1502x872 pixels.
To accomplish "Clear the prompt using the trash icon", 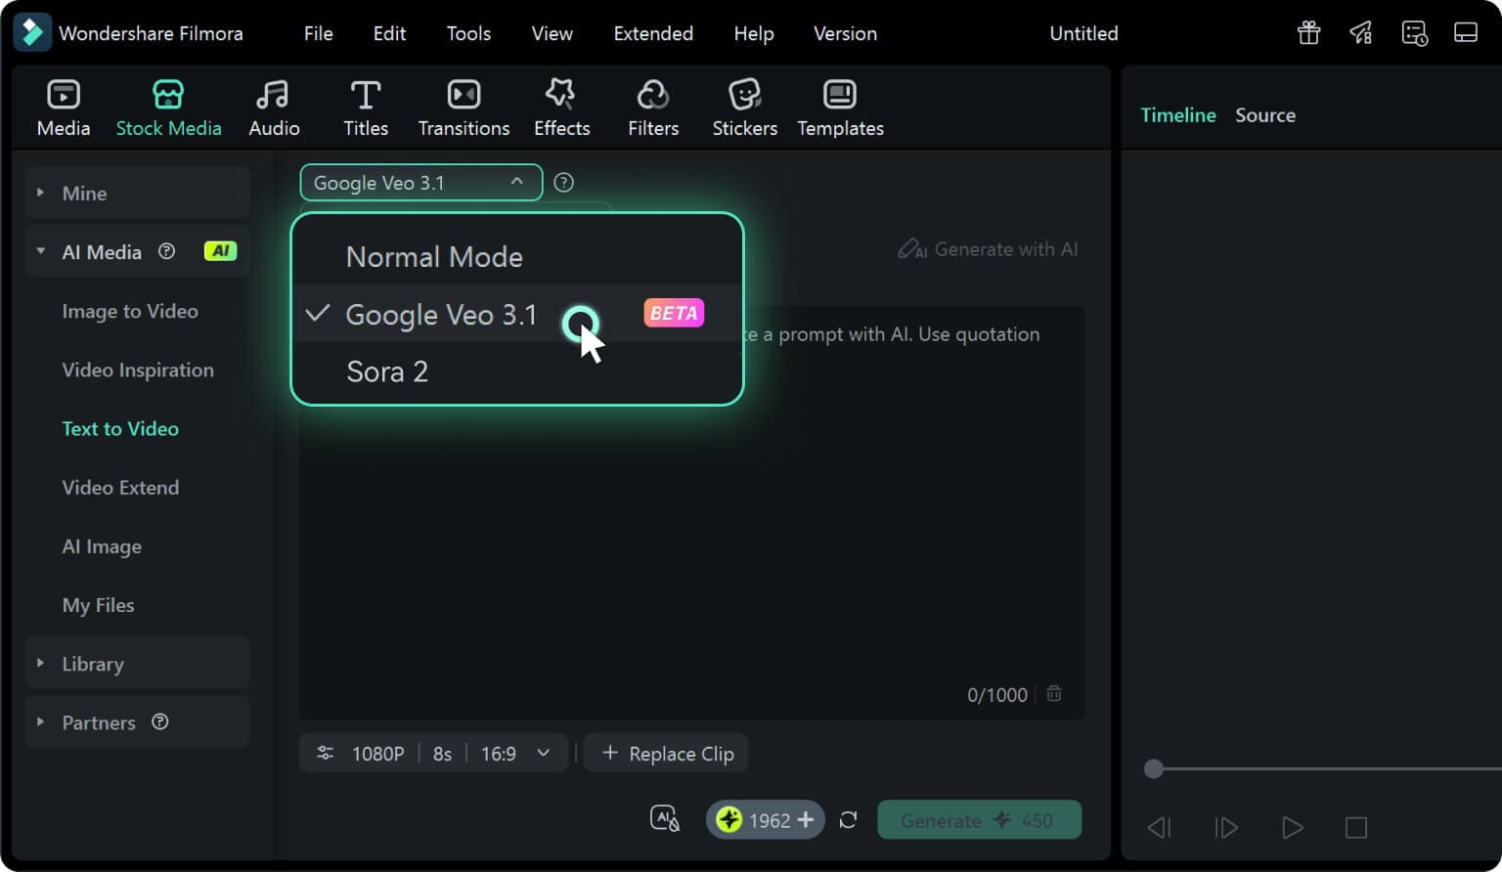I will (x=1054, y=693).
